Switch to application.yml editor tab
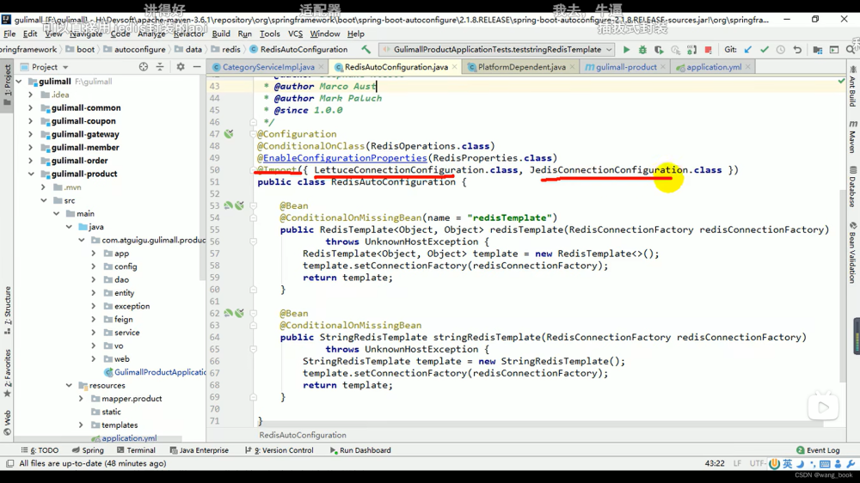860x483 pixels. point(714,67)
